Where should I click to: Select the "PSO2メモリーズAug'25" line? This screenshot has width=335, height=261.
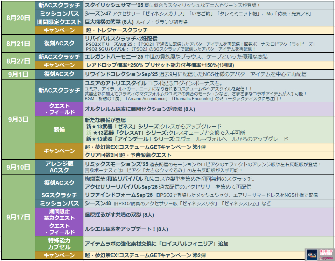click(200, 44)
